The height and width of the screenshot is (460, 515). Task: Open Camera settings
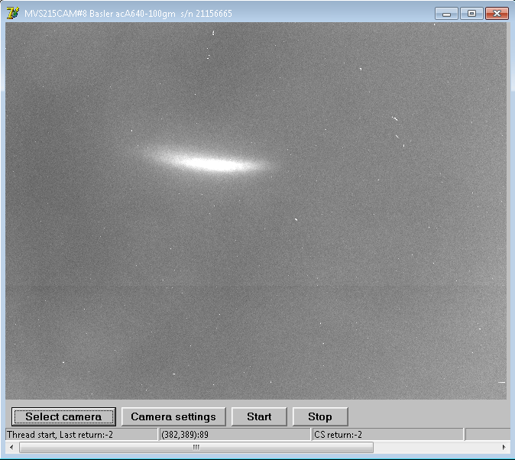click(173, 416)
